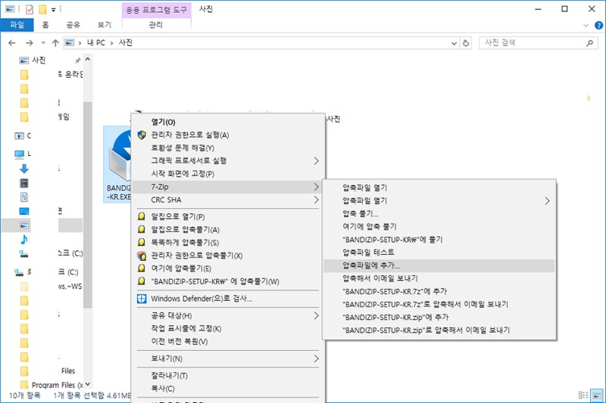Image resolution: width=606 pixels, height=403 pixels.
Task: Click the music note icon in sidebar
Action: point(23,239)
